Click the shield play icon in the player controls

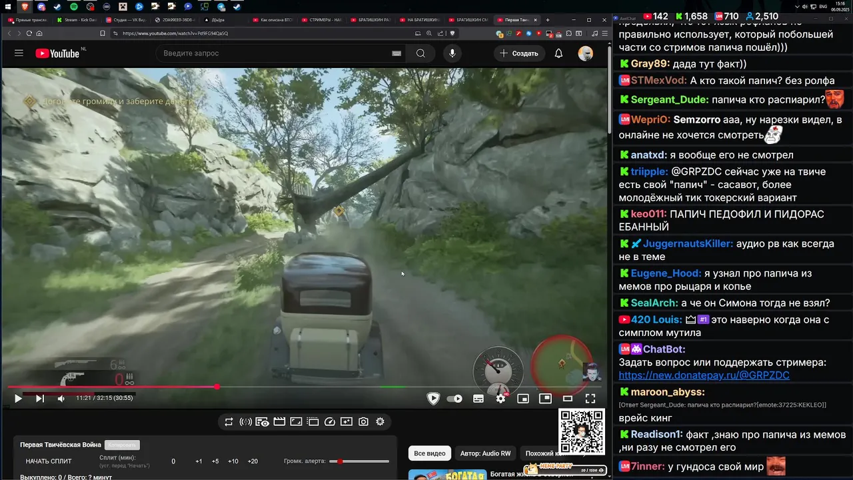pos(433,399)
